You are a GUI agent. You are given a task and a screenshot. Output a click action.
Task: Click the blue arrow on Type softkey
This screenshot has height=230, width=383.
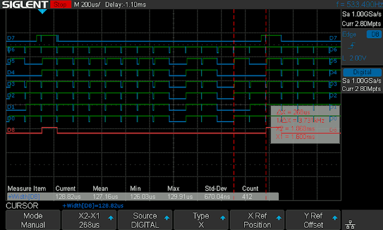click(223, 218)
